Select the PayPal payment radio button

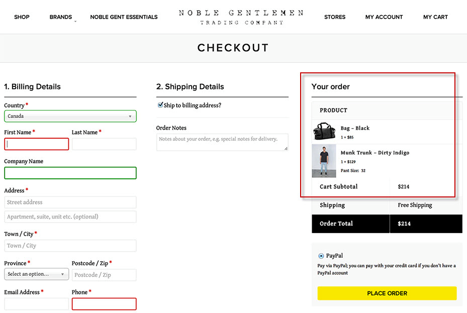click(321, 256)
